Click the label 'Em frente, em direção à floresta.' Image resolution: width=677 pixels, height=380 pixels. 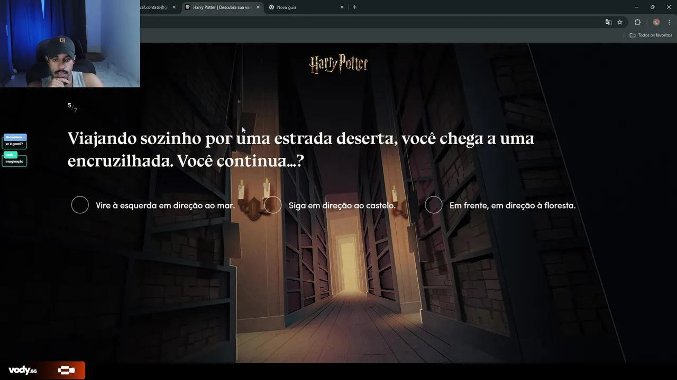(513, 205)
